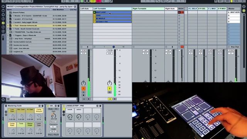Toggle the yellow OVR overdub button
The image size is (247, 139).
pos(93,1)
